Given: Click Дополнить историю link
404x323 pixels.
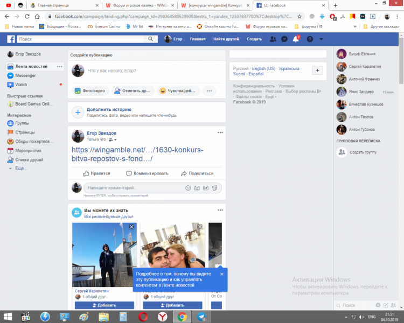Looking at the screenshot, I should click(109, 109).
